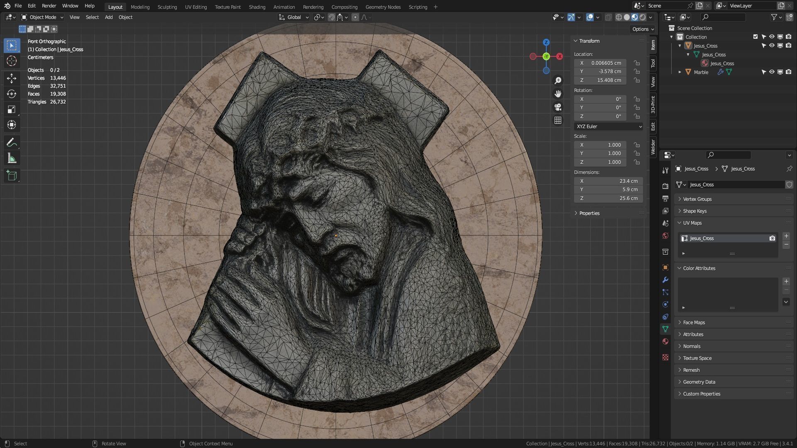This screenshot has width=797, height=448.
Task: Switch to the Shading workspace tab
Action: 257,7
